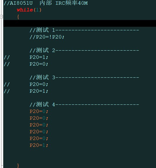This screenshot has height=168, width=156.
Task: Click the commented //P20=!P20; line
Action: [x=47, y=37]
